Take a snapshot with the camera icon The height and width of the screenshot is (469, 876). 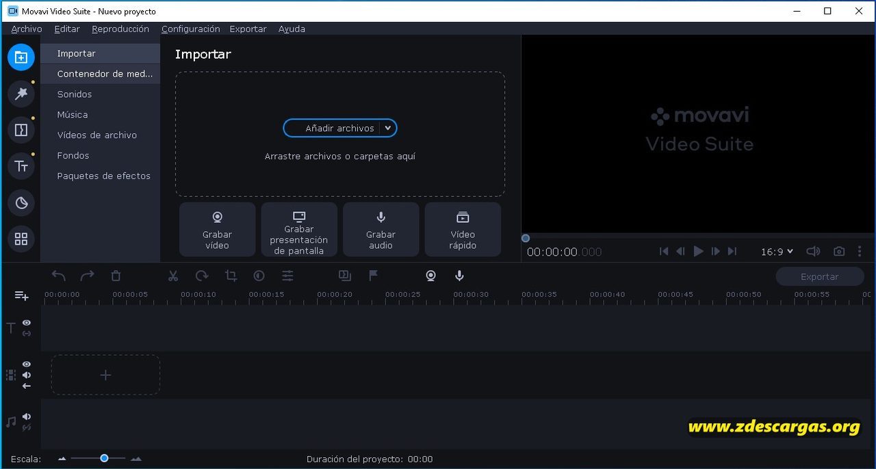[839, 251]
